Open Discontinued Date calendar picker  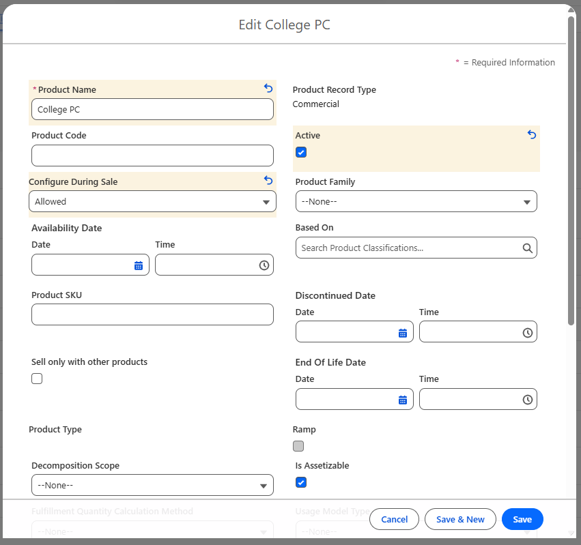point(403,333)
